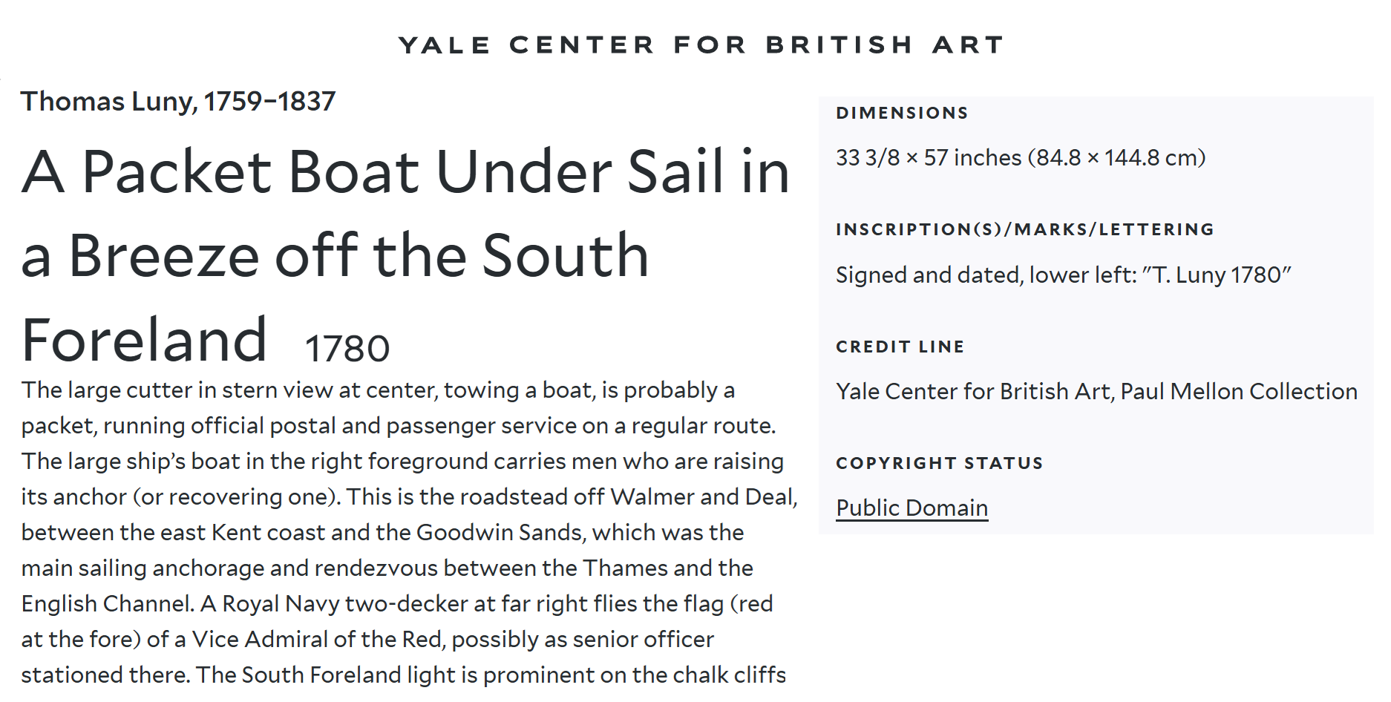Click the word "Foreland" in the title
1391x702 pixels.
144,341
